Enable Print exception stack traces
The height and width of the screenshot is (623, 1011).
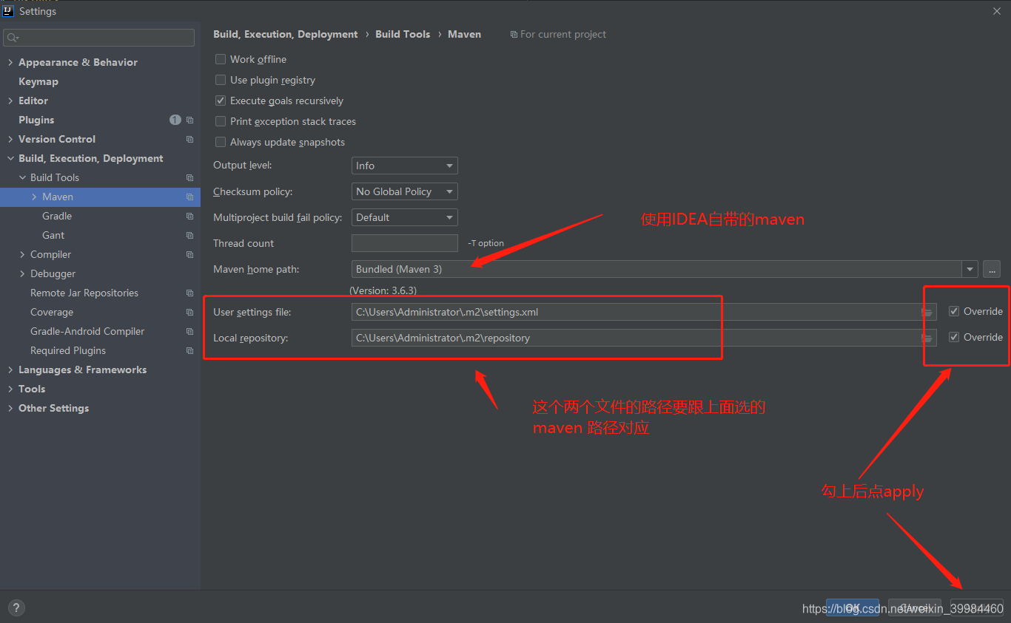[221, 121]
